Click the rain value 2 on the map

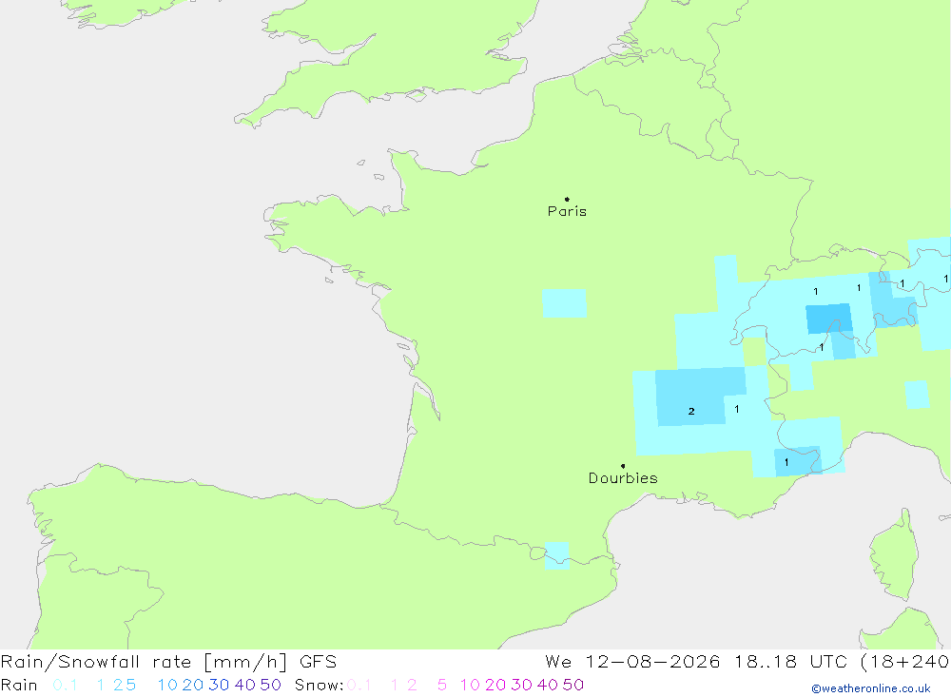click(691, 412)
